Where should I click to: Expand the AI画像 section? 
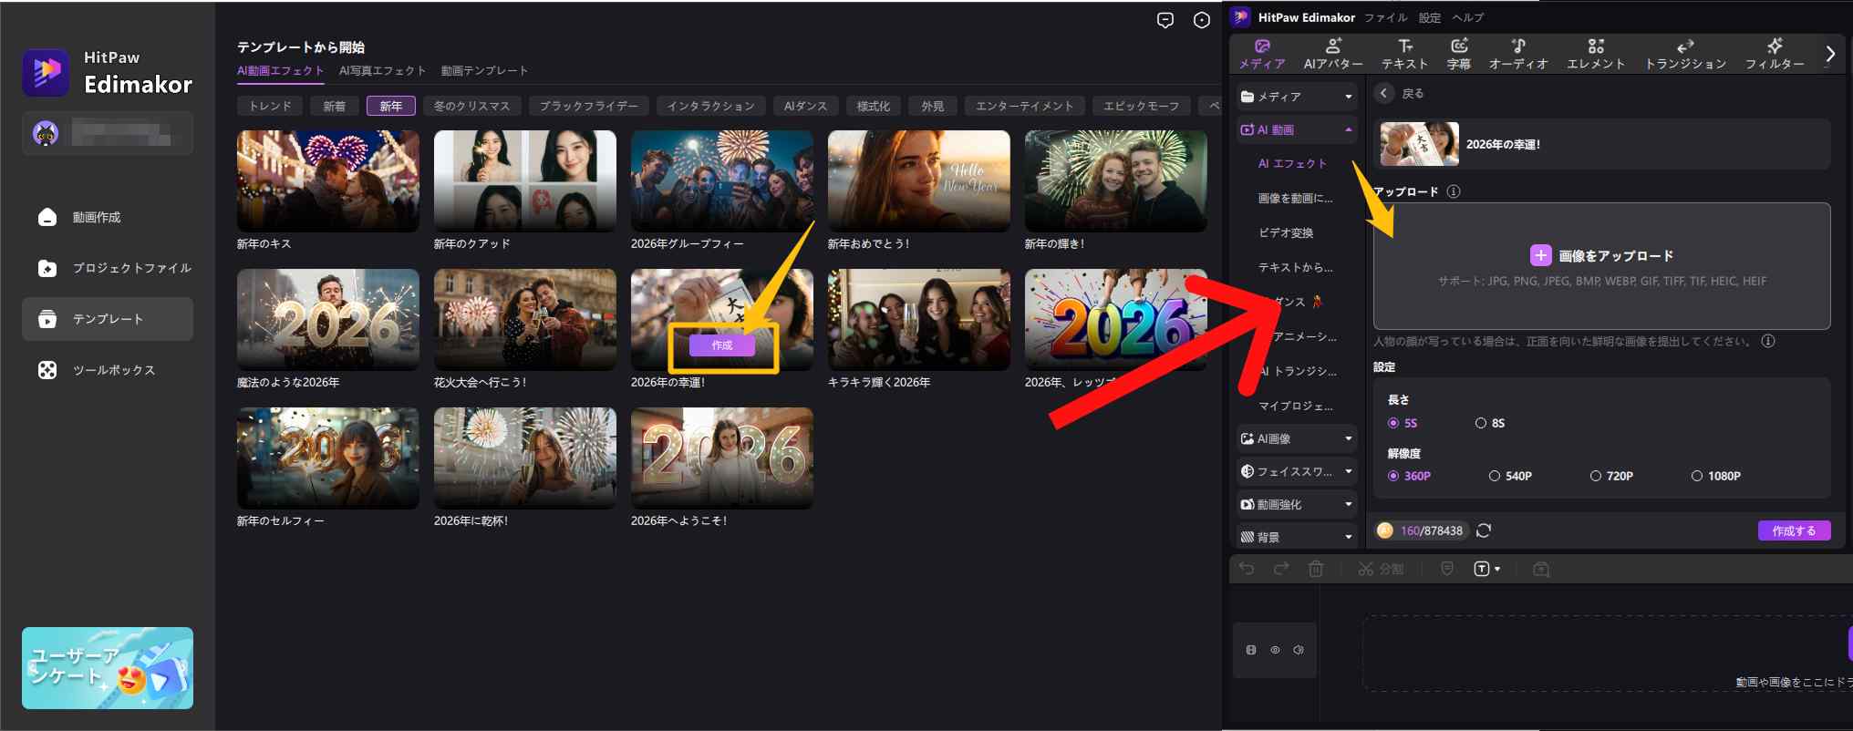(1296, 438)
